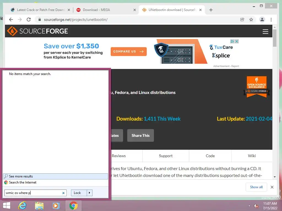282x211 pixels.
Task: Open the Windows Start button
Action: [x=7, y=206]
